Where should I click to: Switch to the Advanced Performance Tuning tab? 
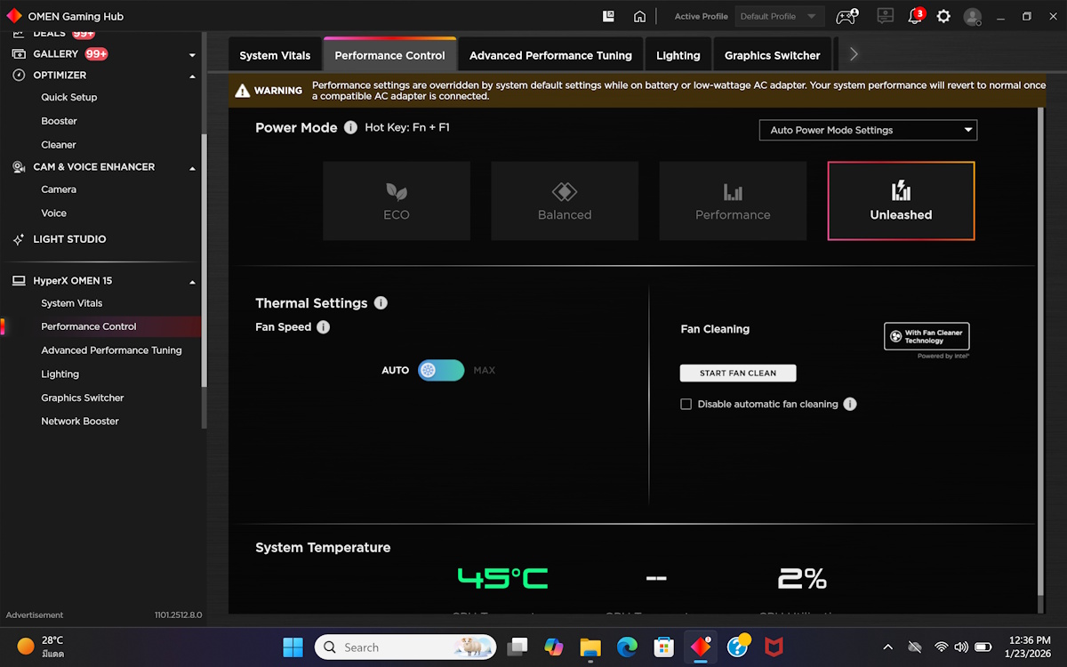click(x=550, y=55)
